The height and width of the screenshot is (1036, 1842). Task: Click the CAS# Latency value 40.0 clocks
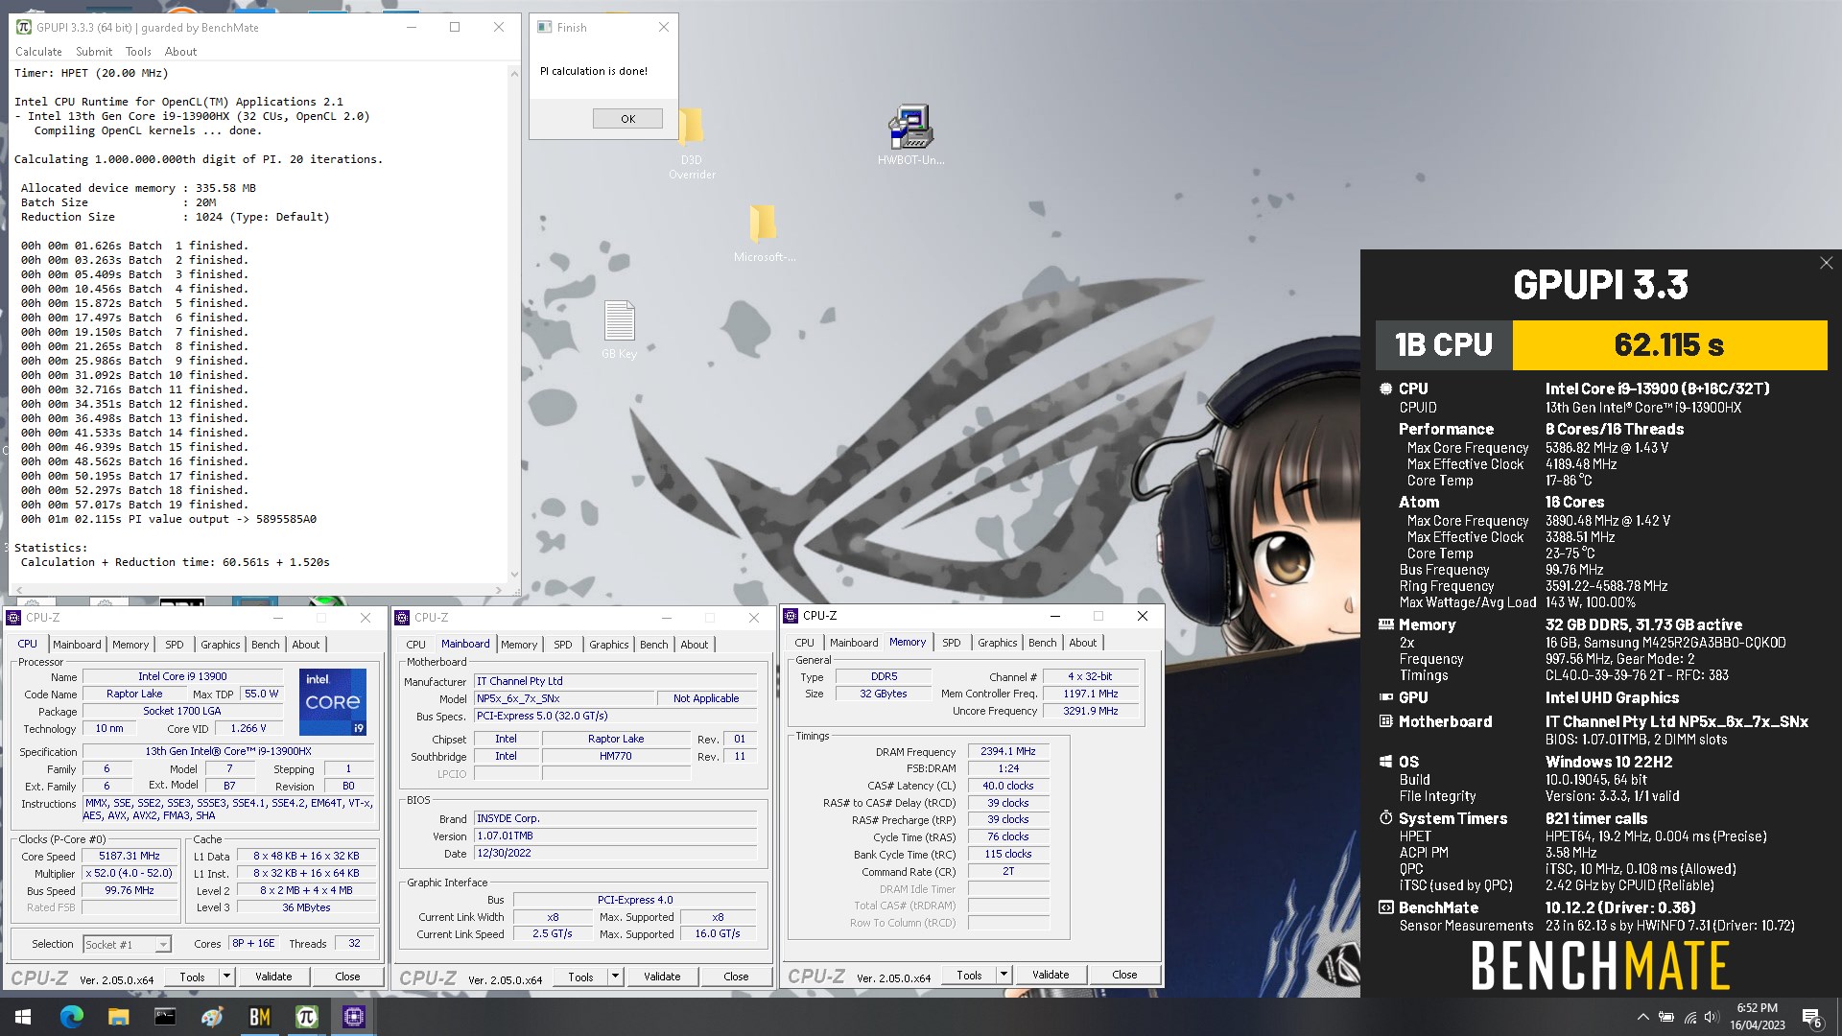point(1008,786)
